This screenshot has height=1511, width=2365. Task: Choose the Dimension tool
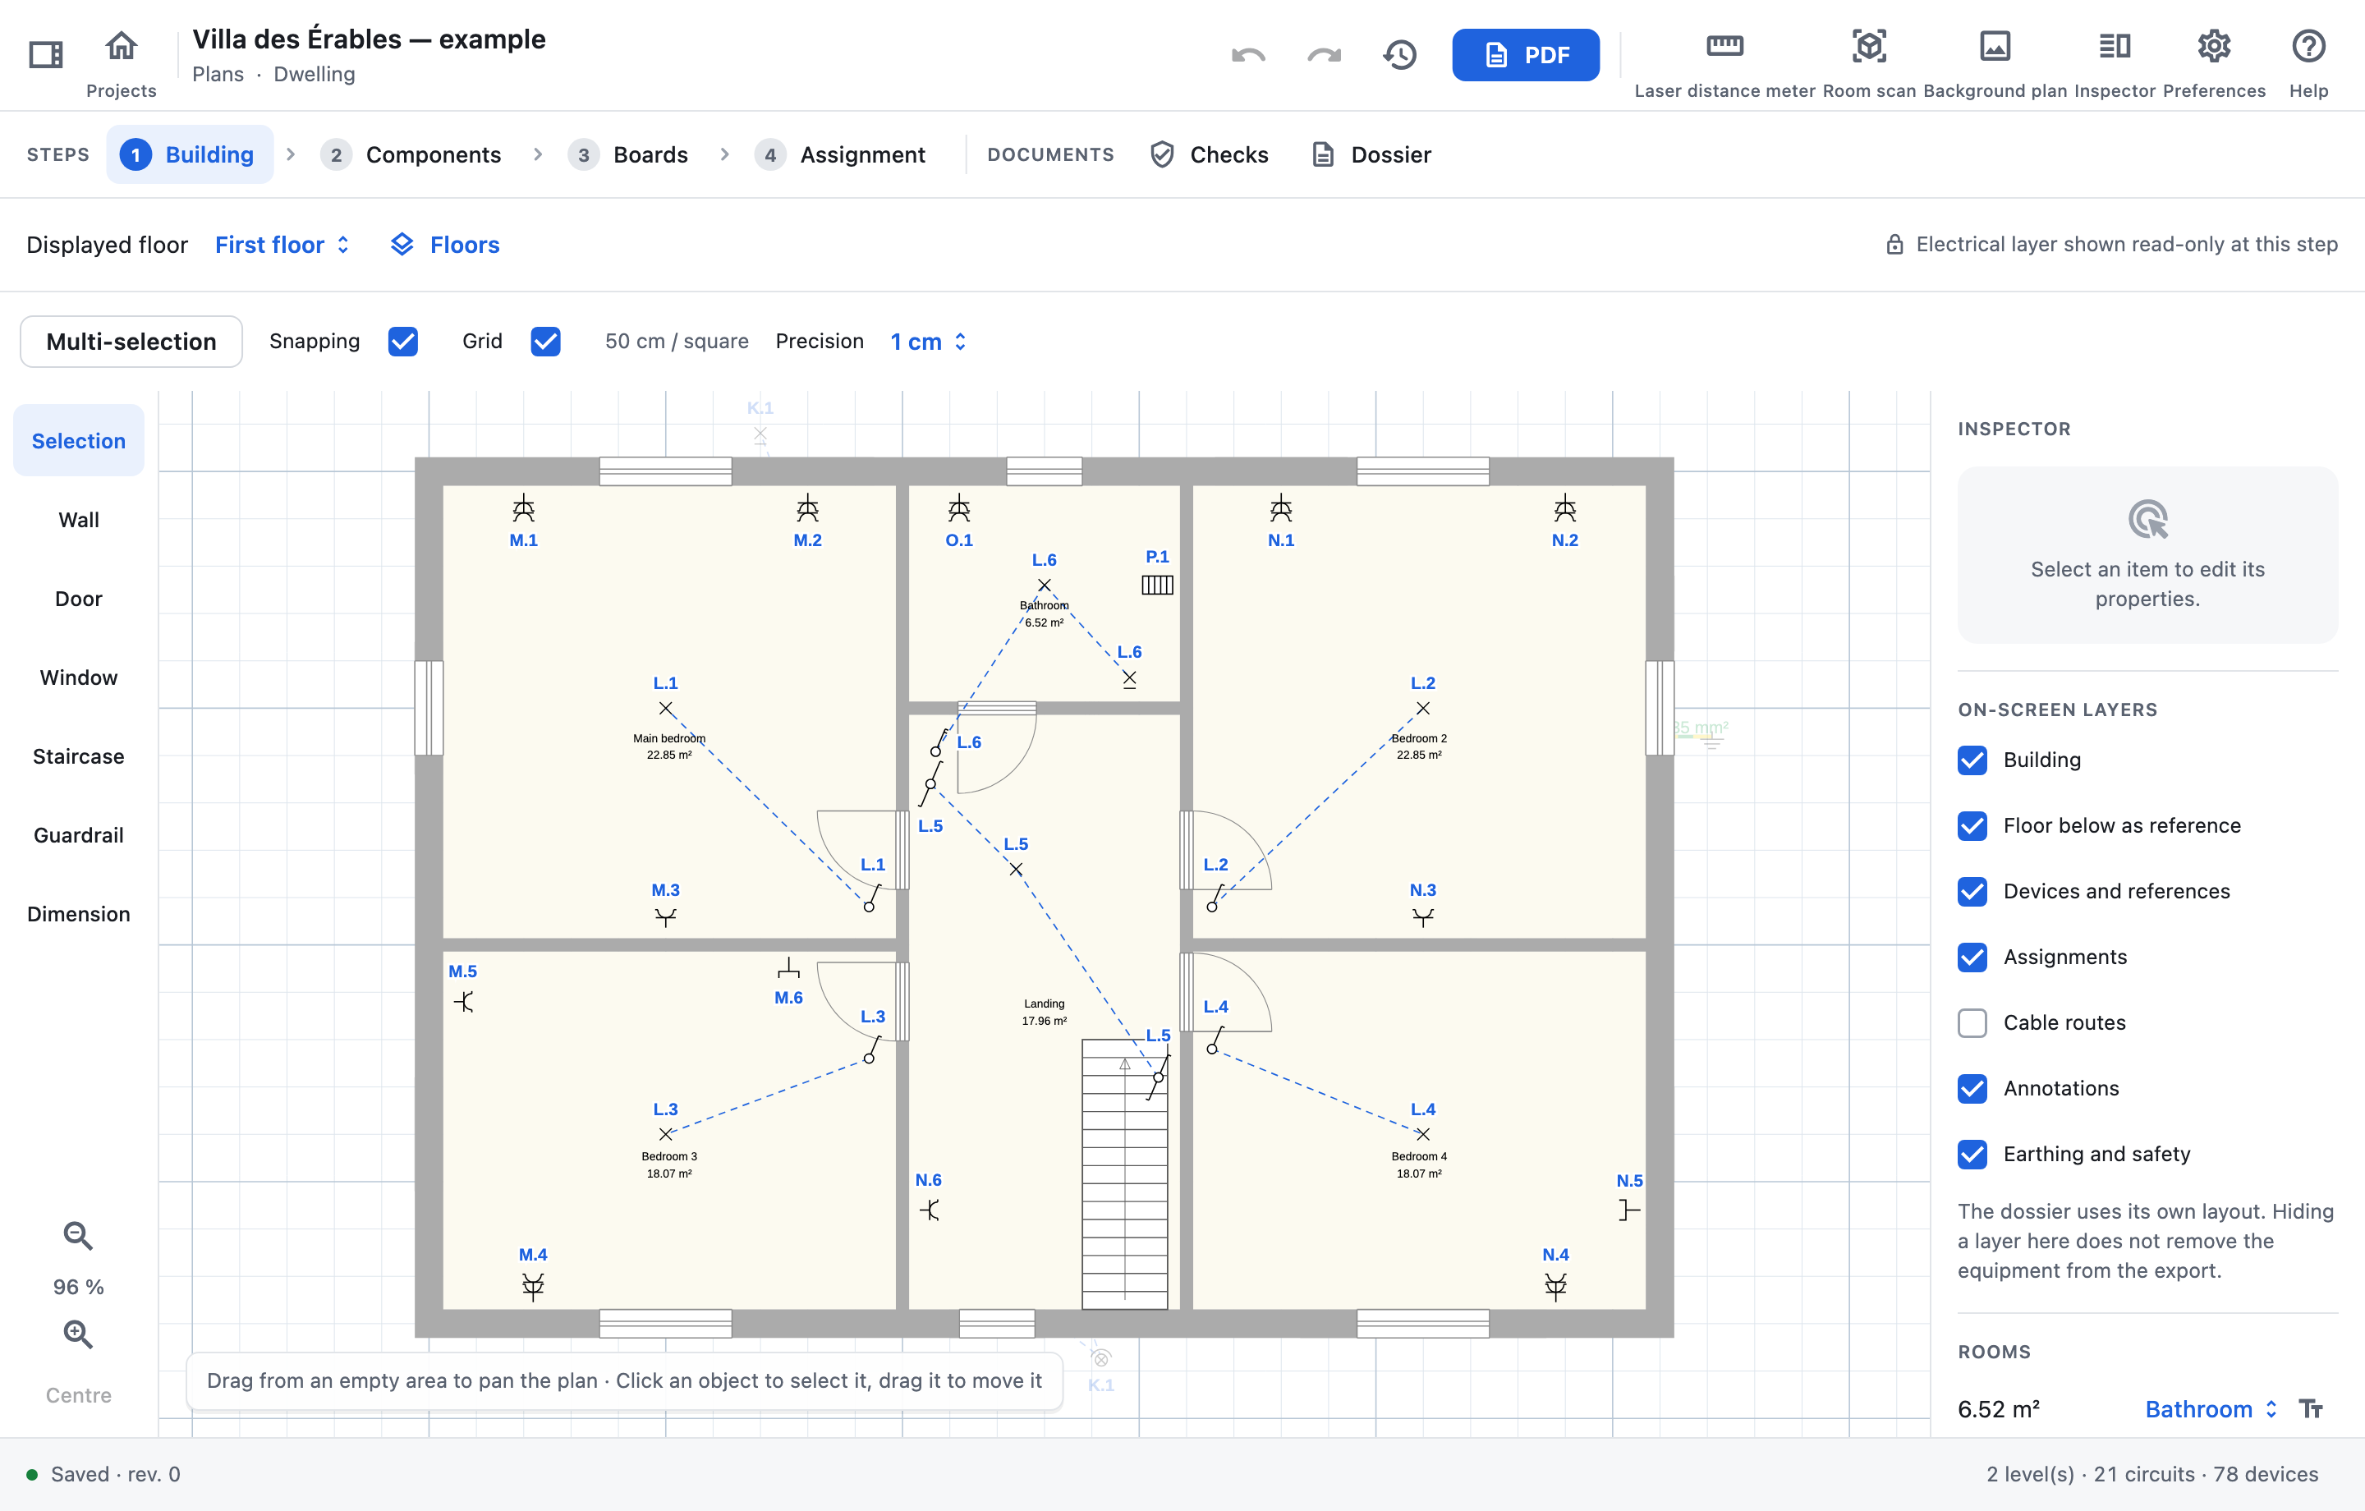pos(79,914)
